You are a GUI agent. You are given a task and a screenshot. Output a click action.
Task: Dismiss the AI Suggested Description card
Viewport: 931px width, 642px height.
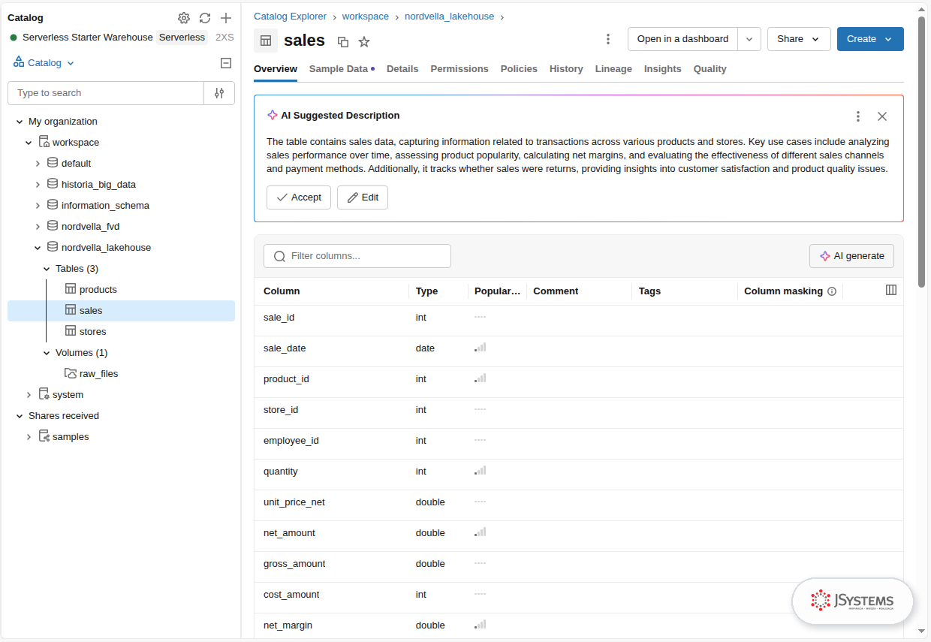pos(882,116)
